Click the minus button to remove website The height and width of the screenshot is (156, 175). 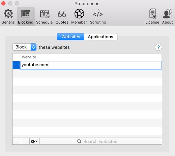coord(25,141)
